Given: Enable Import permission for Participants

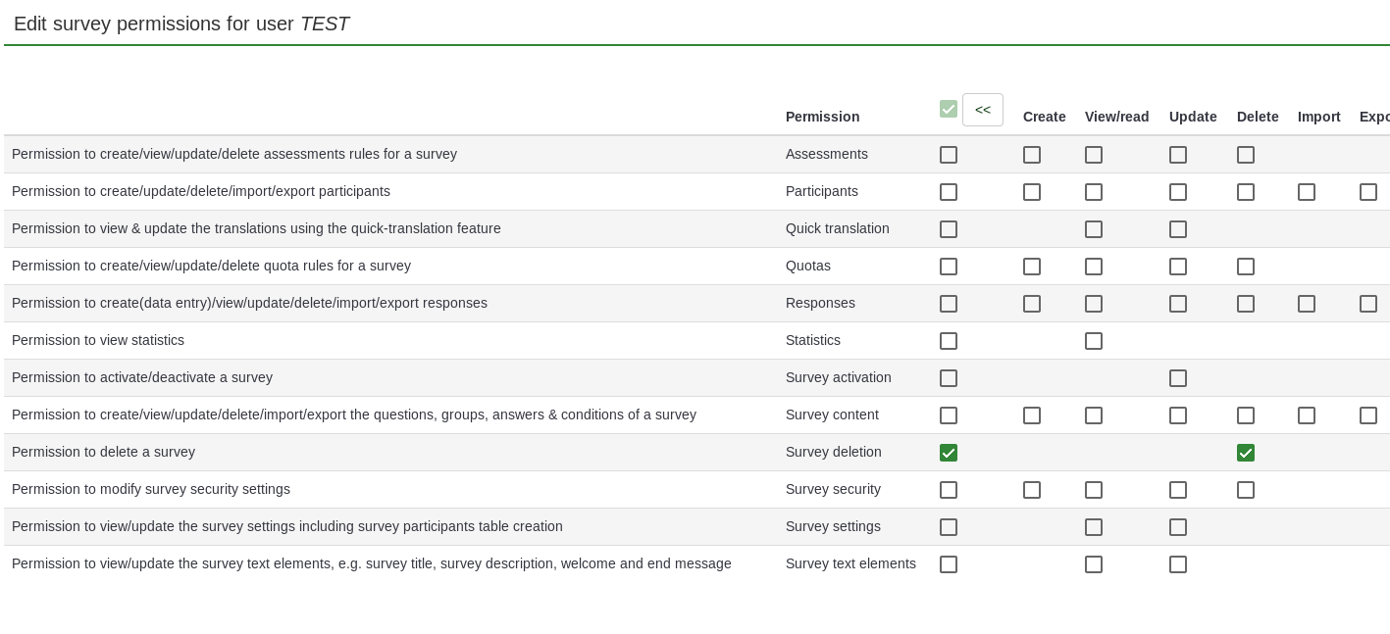Looking at the screenshot, I should [1307, 192].
